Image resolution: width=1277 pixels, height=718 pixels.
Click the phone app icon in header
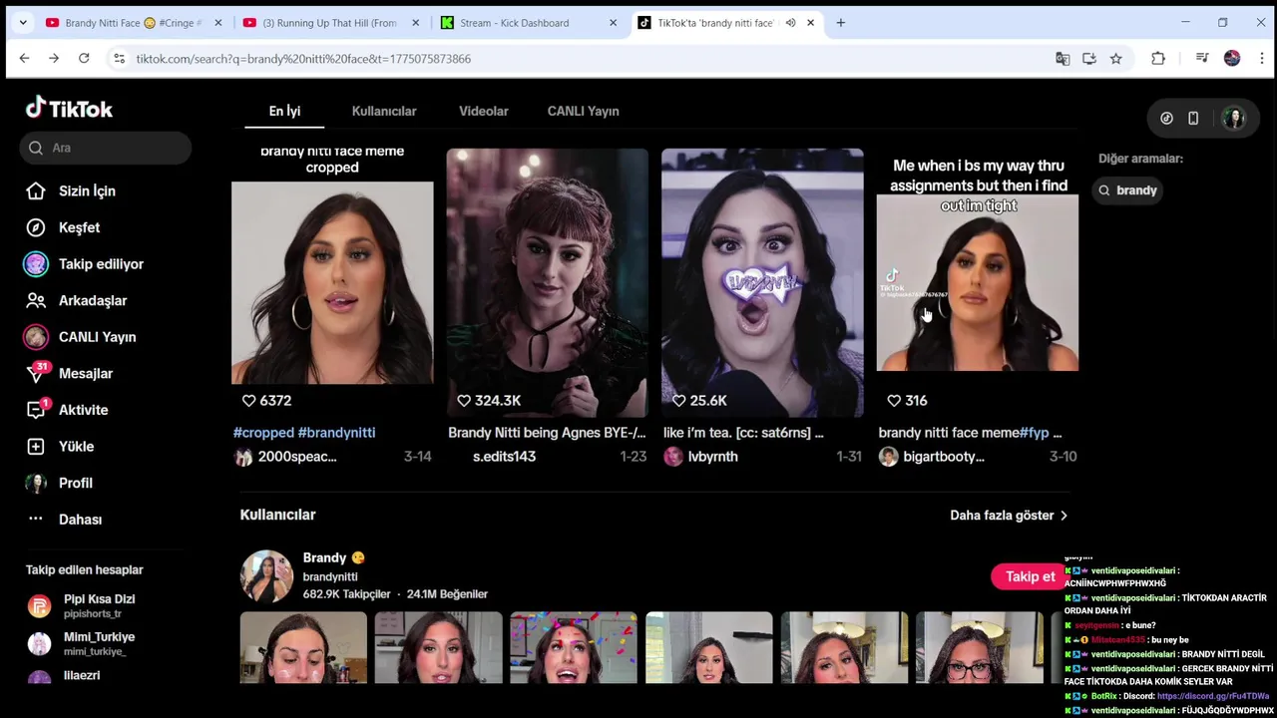[1193, 119]
